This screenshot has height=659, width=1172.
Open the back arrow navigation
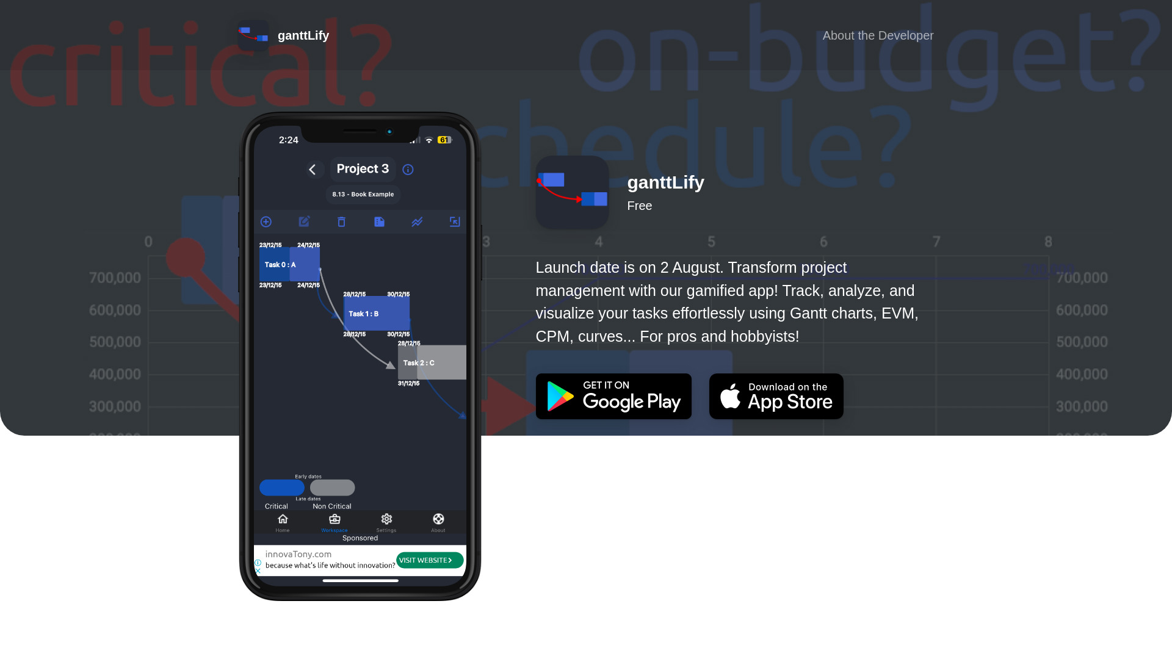[314, 169]
